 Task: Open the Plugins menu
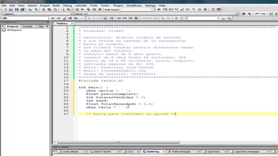coord(118,5)
